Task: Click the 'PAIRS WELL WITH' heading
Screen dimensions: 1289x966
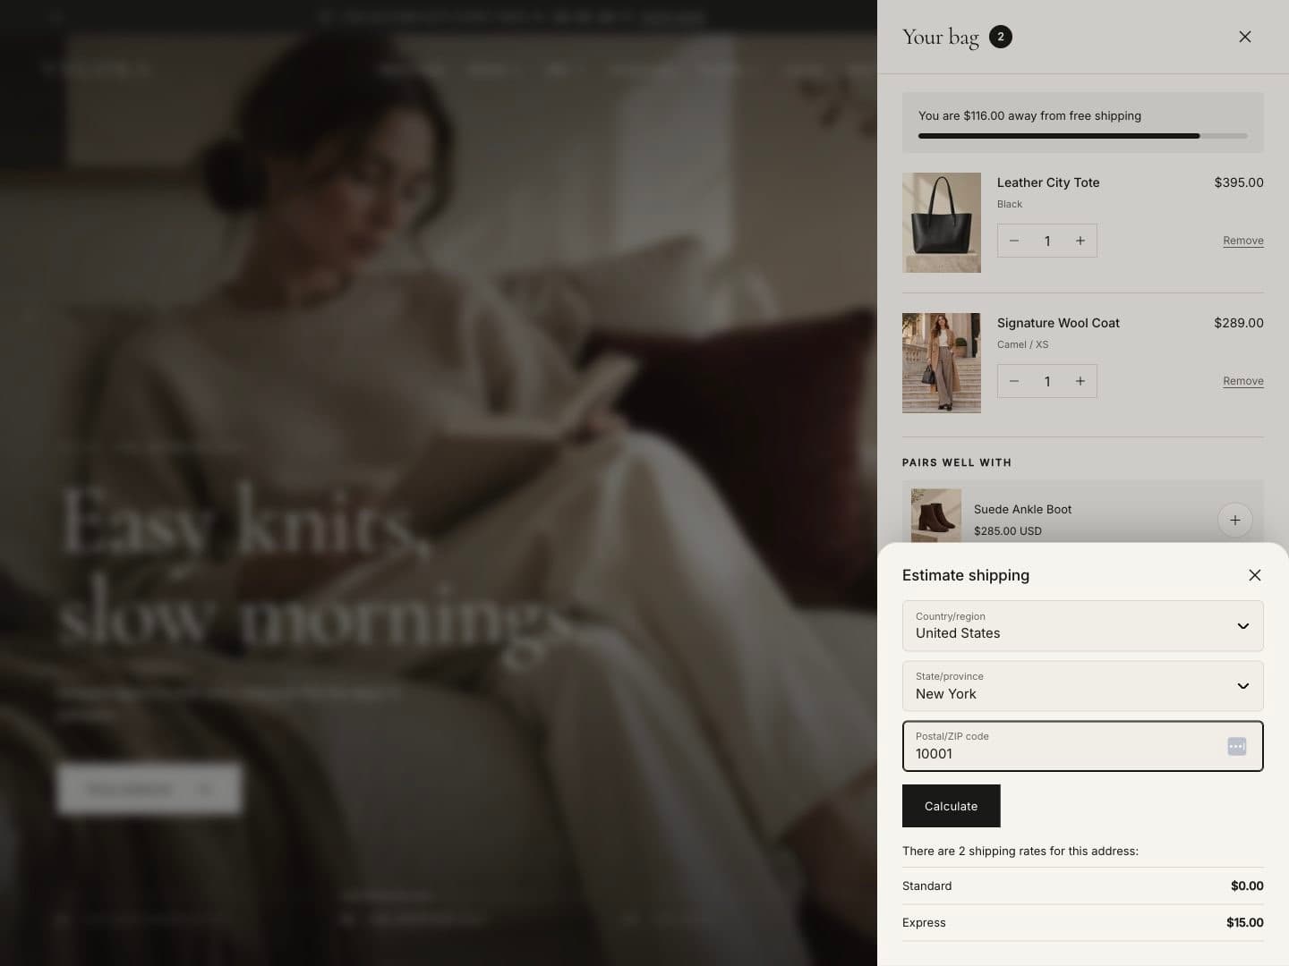Action: (x=957, y=462)
